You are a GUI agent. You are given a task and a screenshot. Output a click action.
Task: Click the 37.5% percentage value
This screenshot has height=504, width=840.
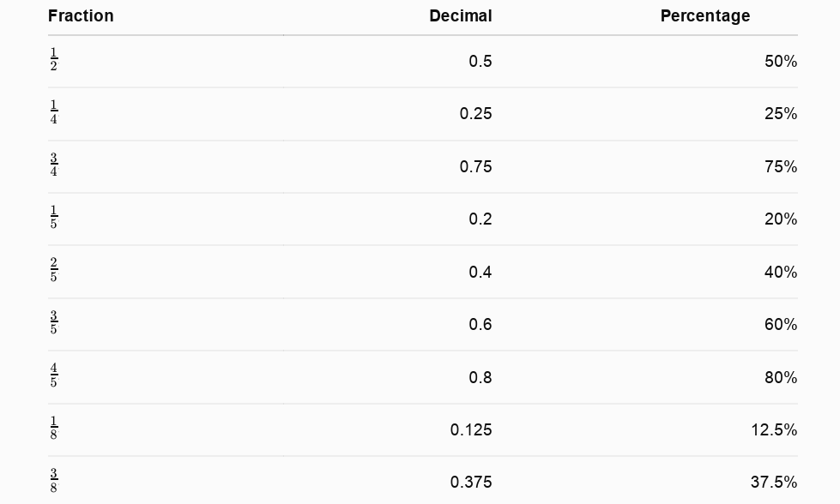pos(774,482)
